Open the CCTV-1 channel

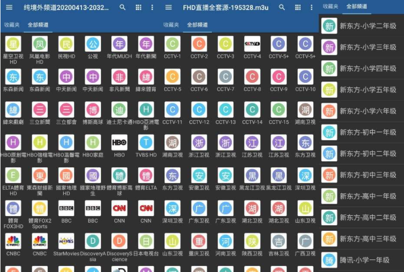point(172,44)
